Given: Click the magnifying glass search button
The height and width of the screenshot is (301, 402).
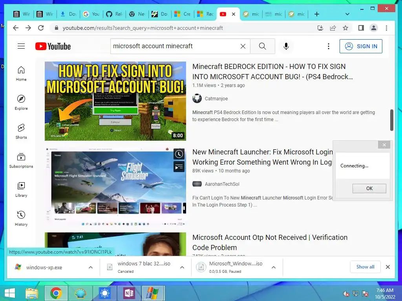Looking at the screenshot, I should click(263, 46).
